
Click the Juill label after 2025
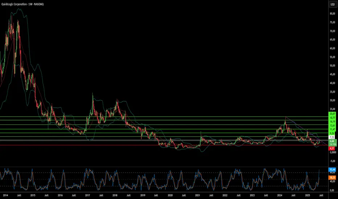pos(321,195)
